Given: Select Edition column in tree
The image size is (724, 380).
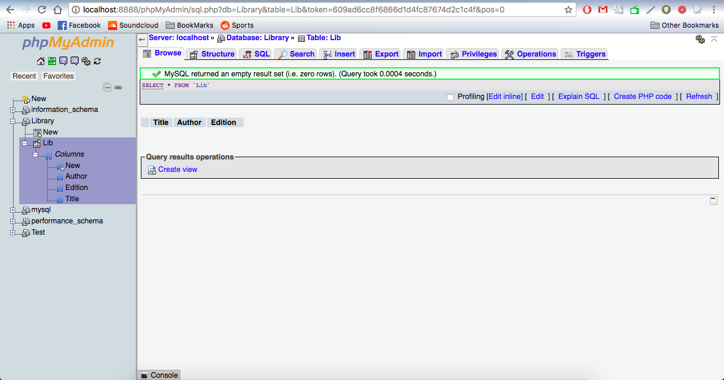Looking at the screenshot, I should click(x=77, y=188).
